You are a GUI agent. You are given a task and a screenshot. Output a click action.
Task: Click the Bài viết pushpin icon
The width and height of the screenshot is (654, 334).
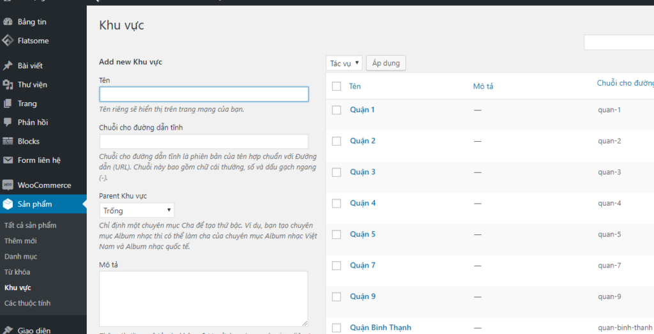[8, 66]
